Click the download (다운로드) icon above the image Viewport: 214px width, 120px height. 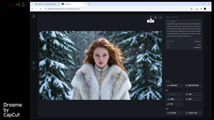[150, 17]
